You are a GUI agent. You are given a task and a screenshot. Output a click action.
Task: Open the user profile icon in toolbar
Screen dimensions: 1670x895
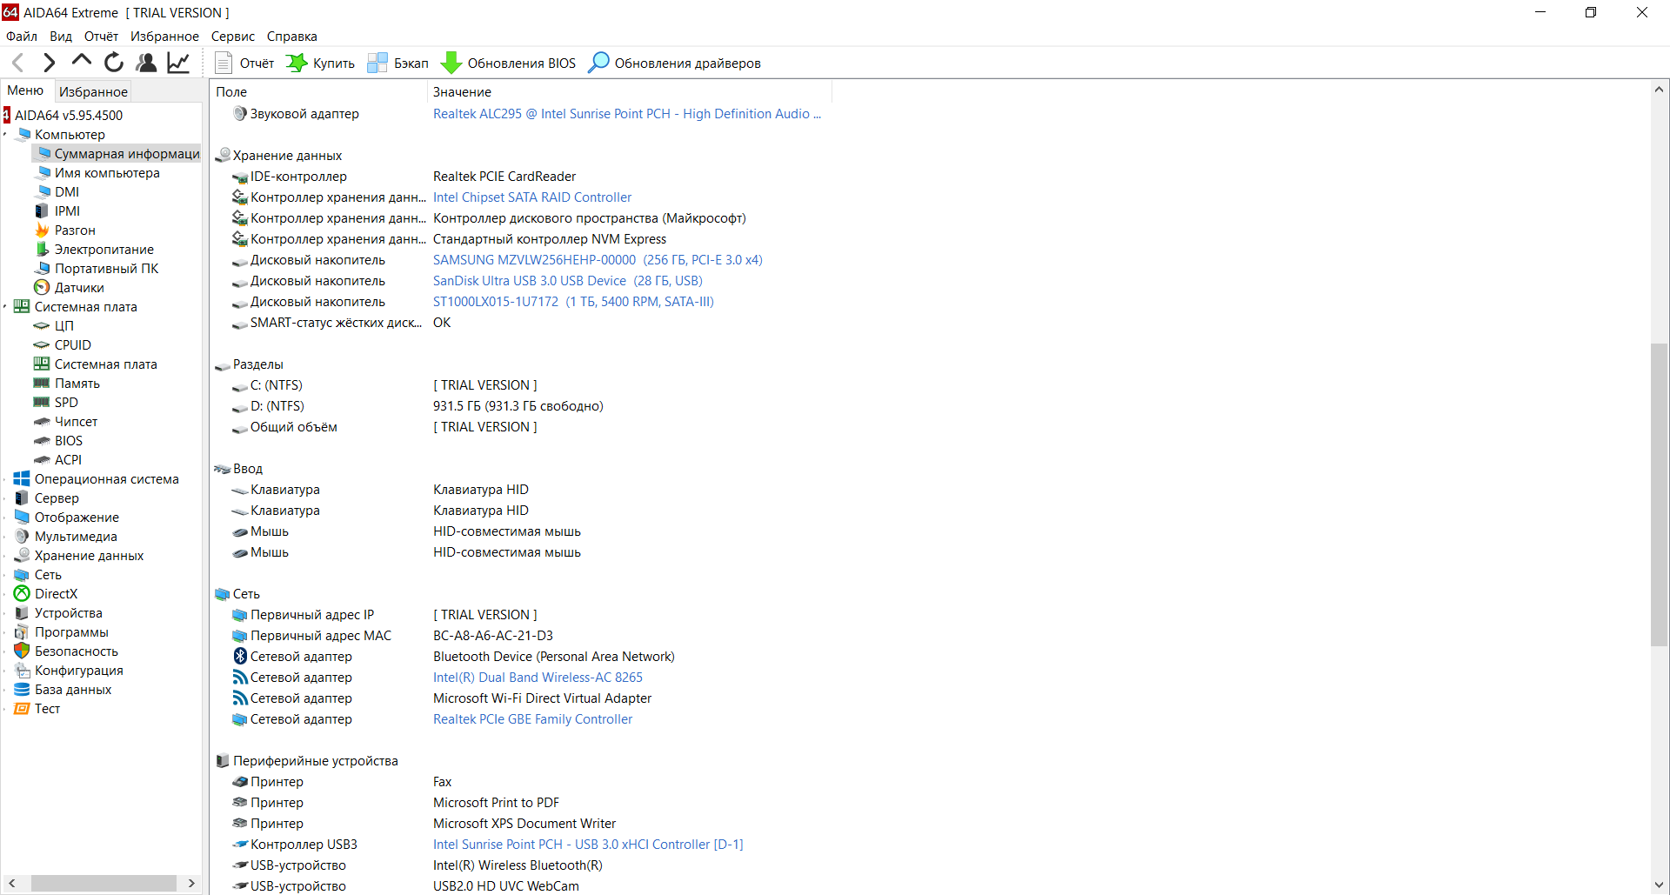click(146, 63)
